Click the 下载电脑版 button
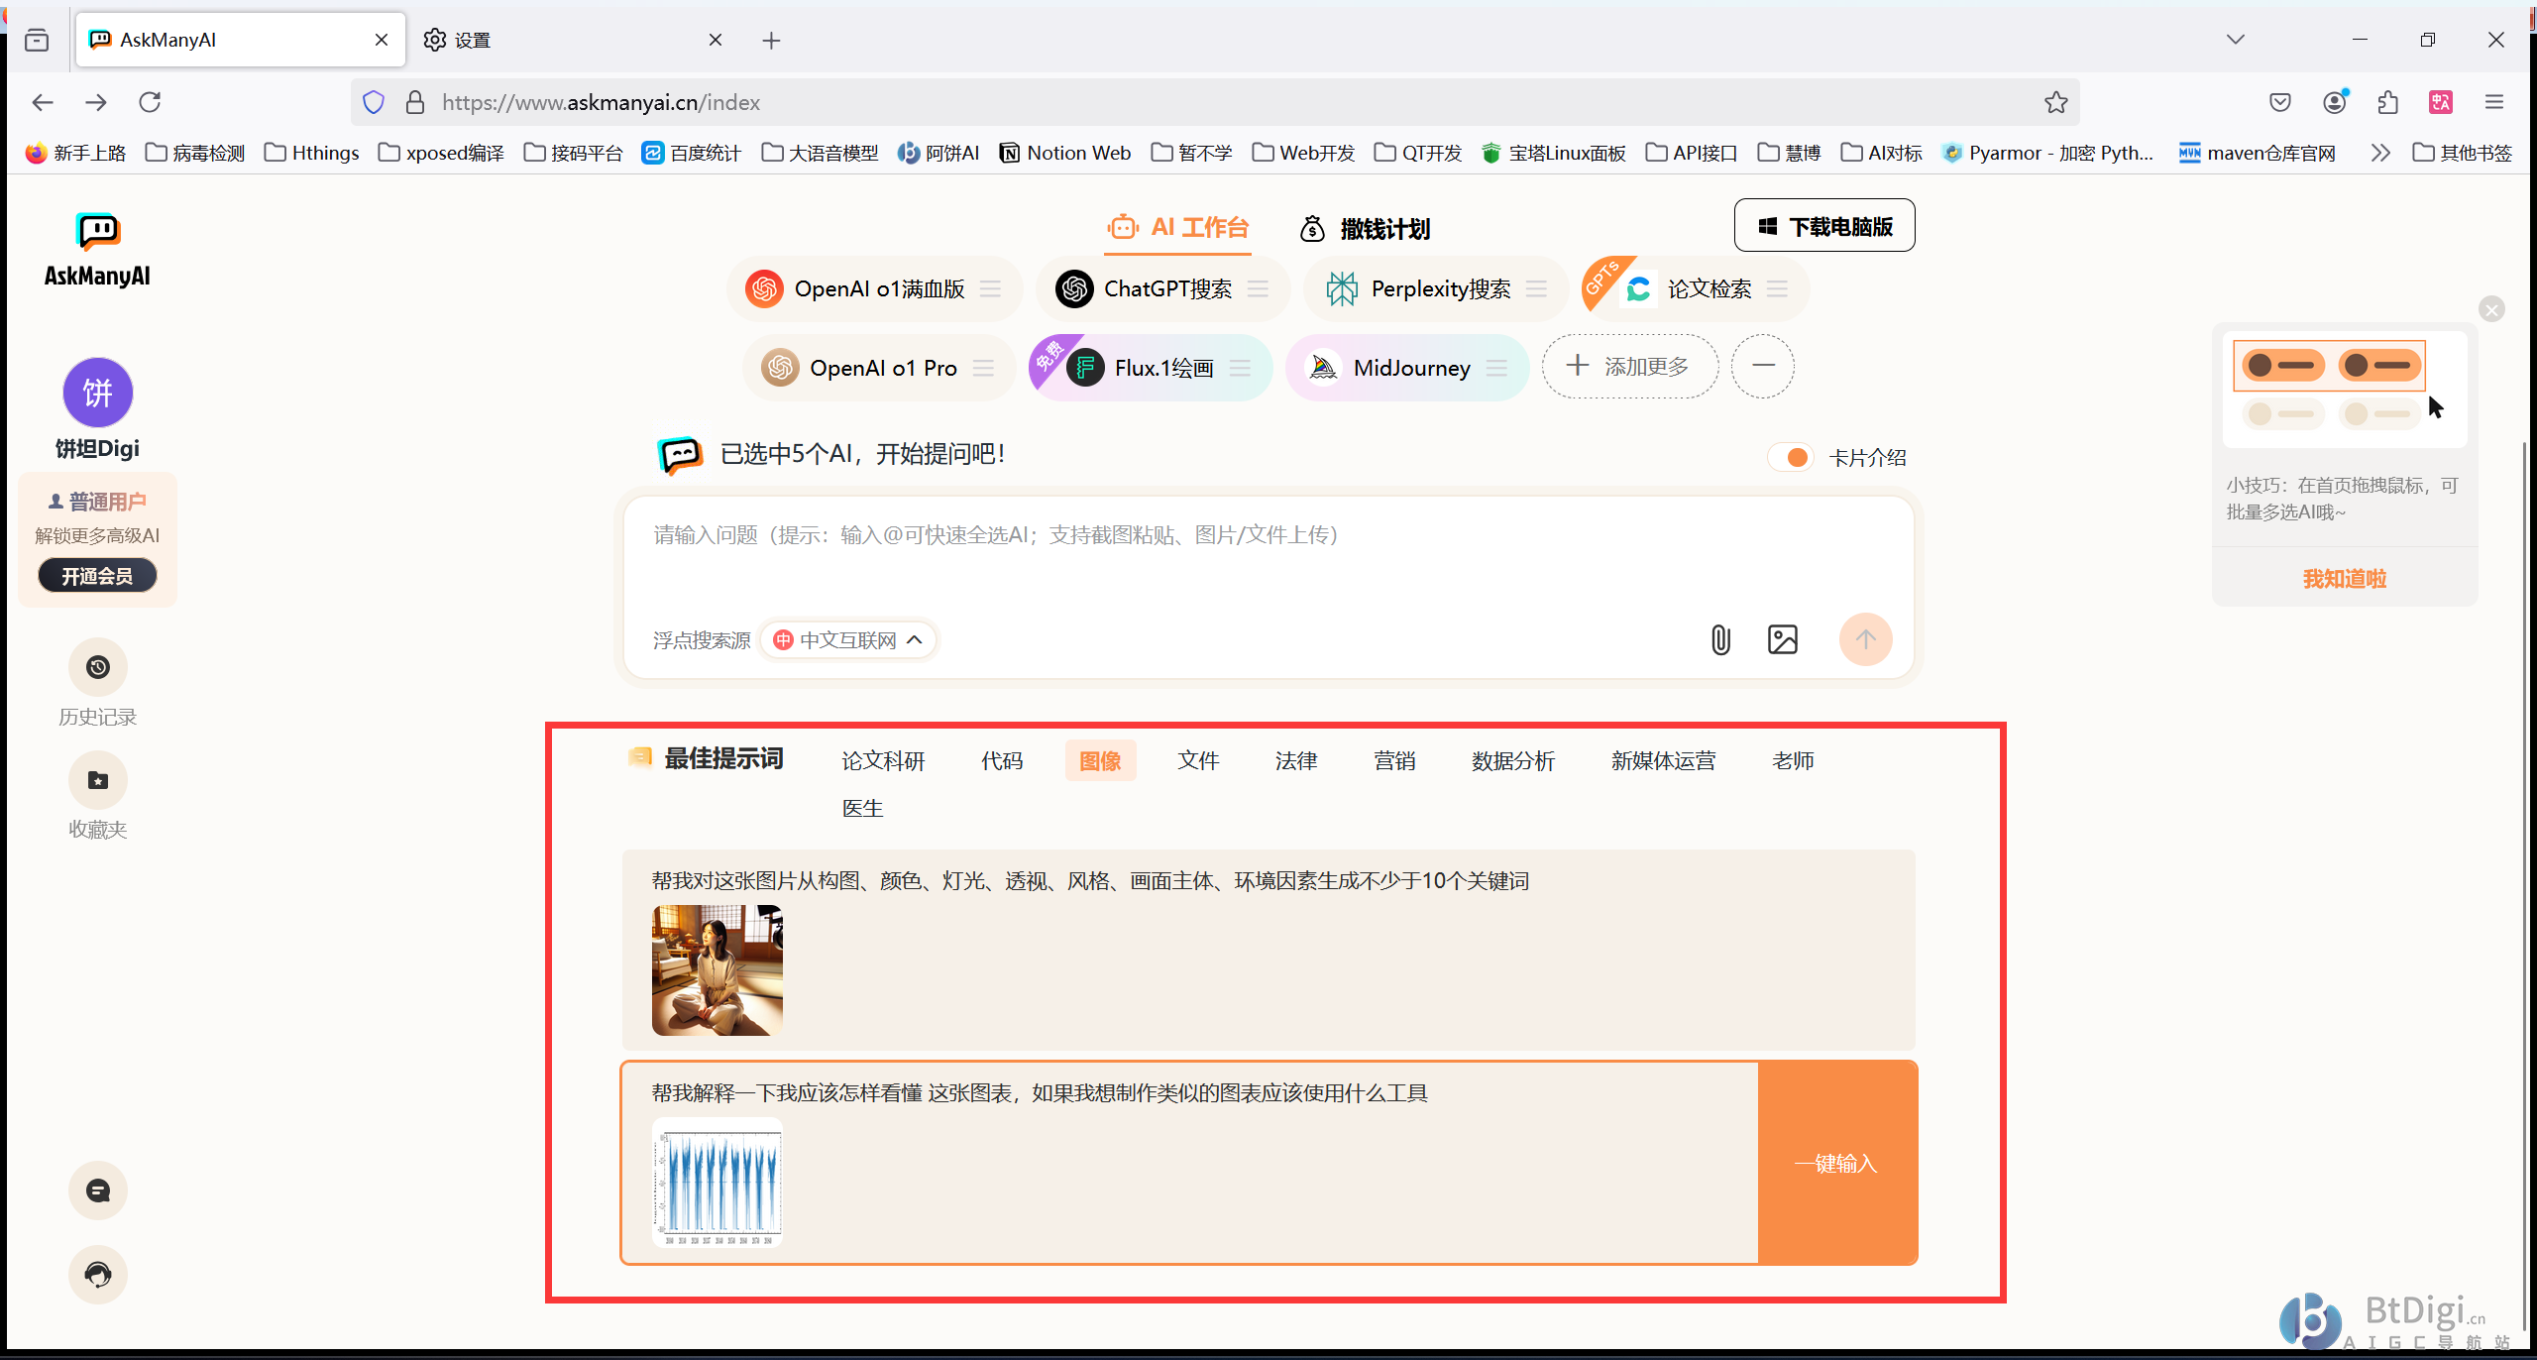 (x=1823, y=226)
